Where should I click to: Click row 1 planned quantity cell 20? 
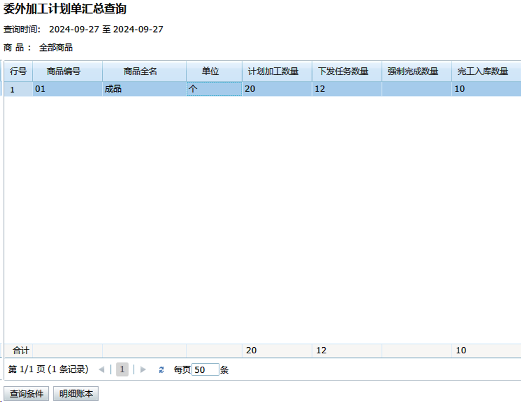(x=277, y=89)
